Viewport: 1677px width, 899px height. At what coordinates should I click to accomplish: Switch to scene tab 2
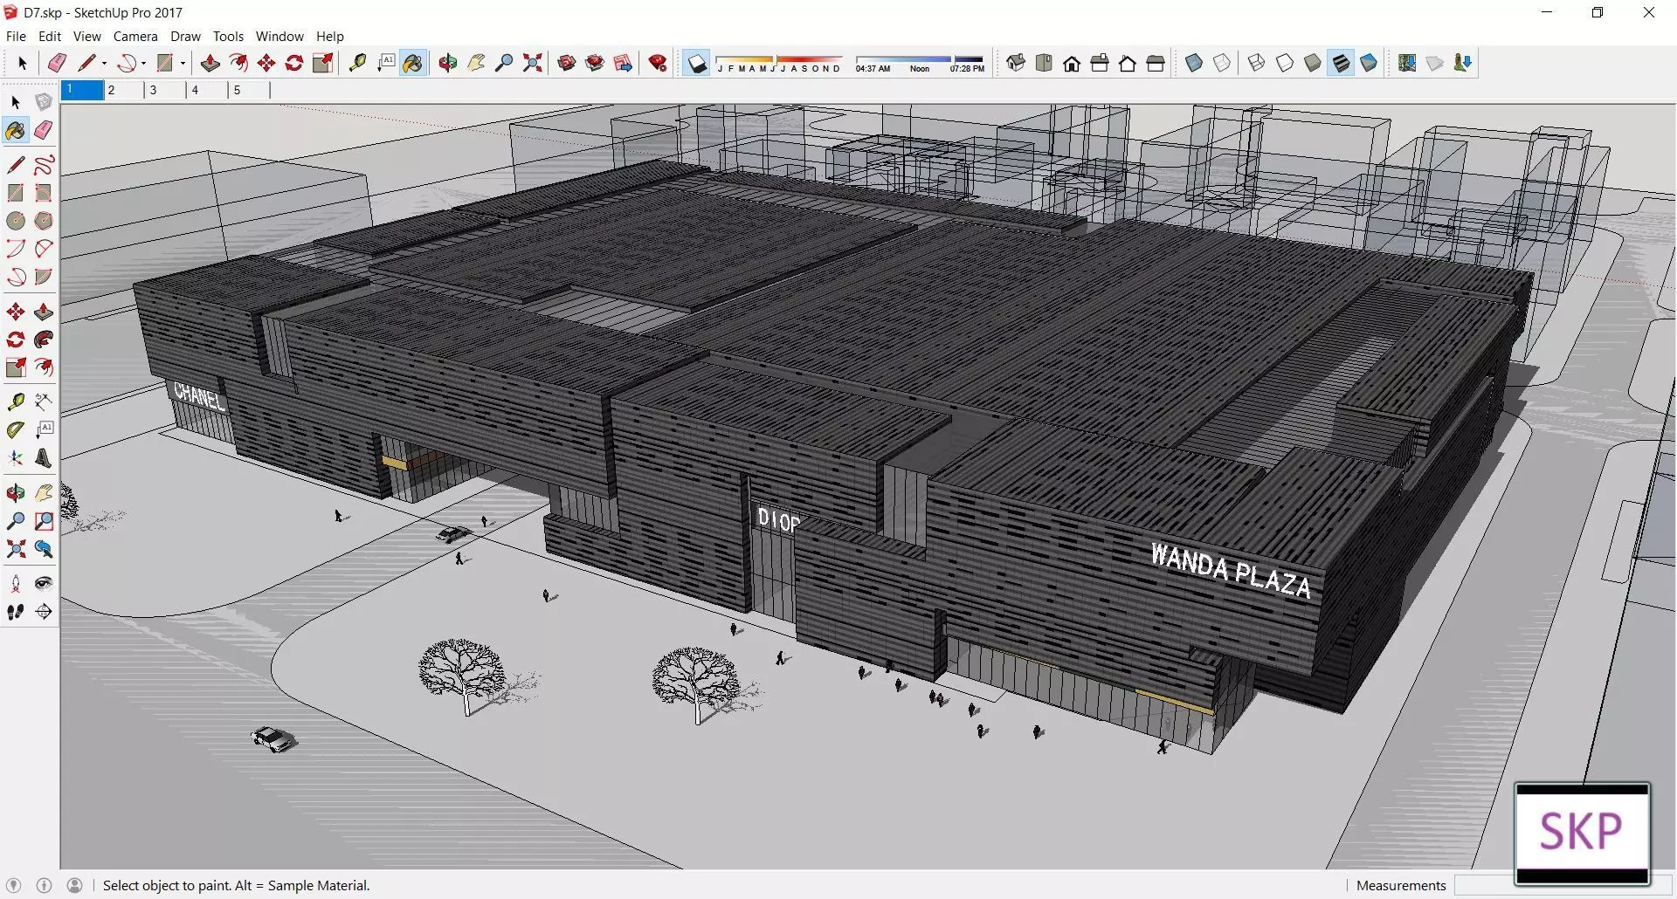[x=123, y=90]
